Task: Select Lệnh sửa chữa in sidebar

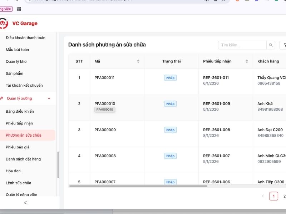Action: (x=18, y=183)
